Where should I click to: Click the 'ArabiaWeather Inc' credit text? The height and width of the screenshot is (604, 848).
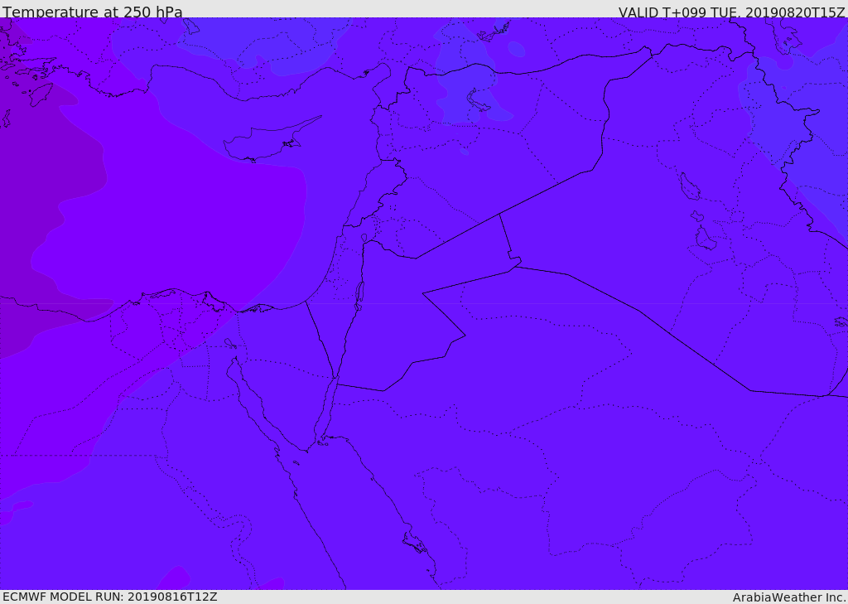click(x=788, y=597)
